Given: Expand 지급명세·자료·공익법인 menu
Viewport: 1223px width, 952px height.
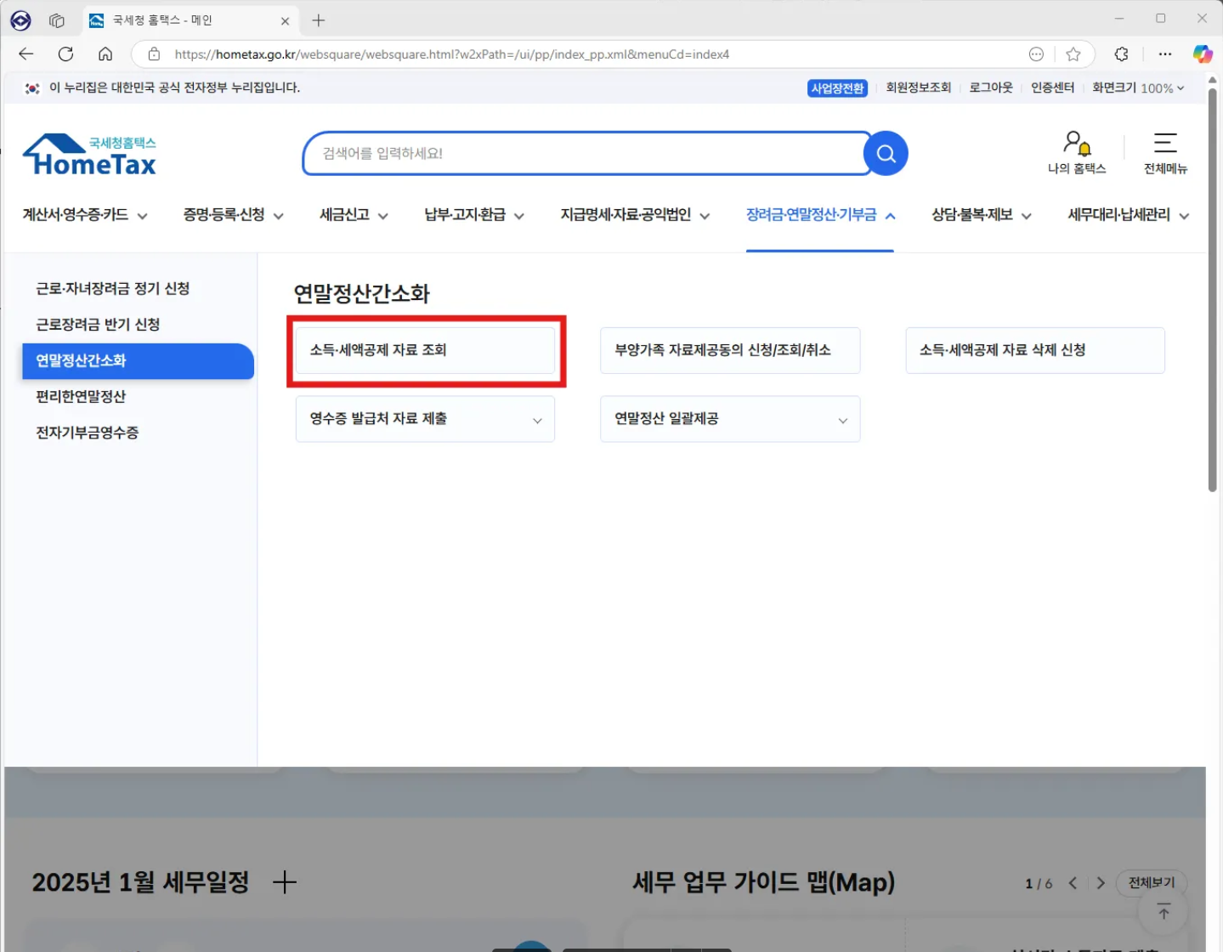Looking at the screenshot, I should pyautogui.click(x=635, y=215).
